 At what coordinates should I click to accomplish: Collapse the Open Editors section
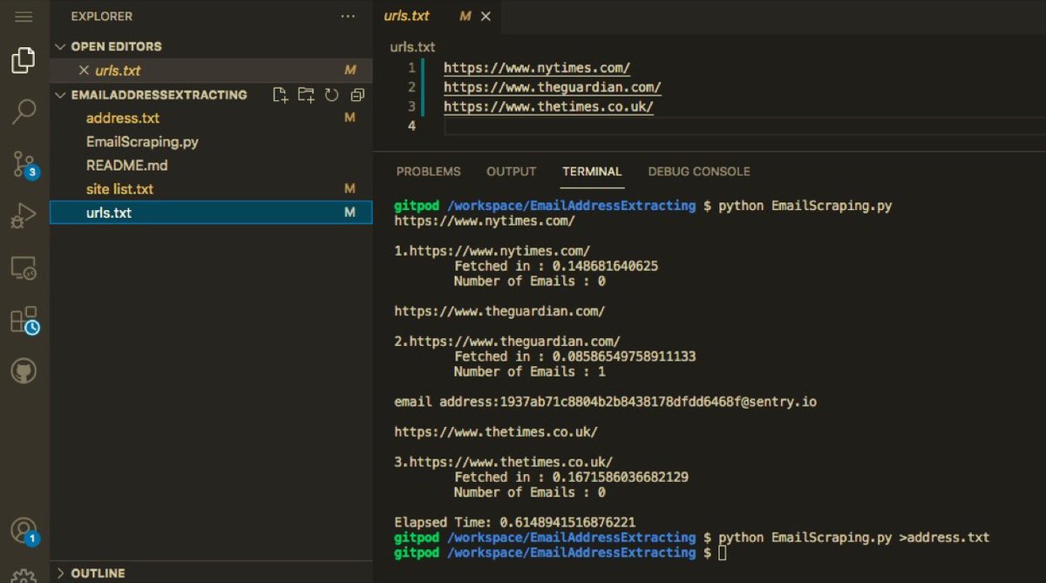point(60,46)
